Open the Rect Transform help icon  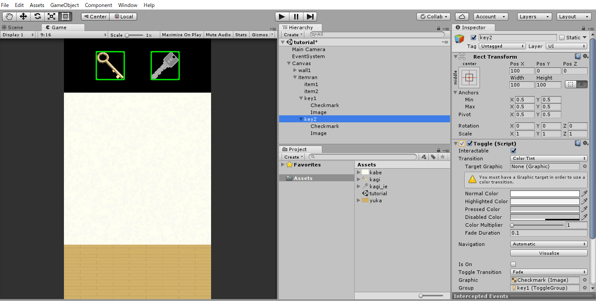point(578,56)
